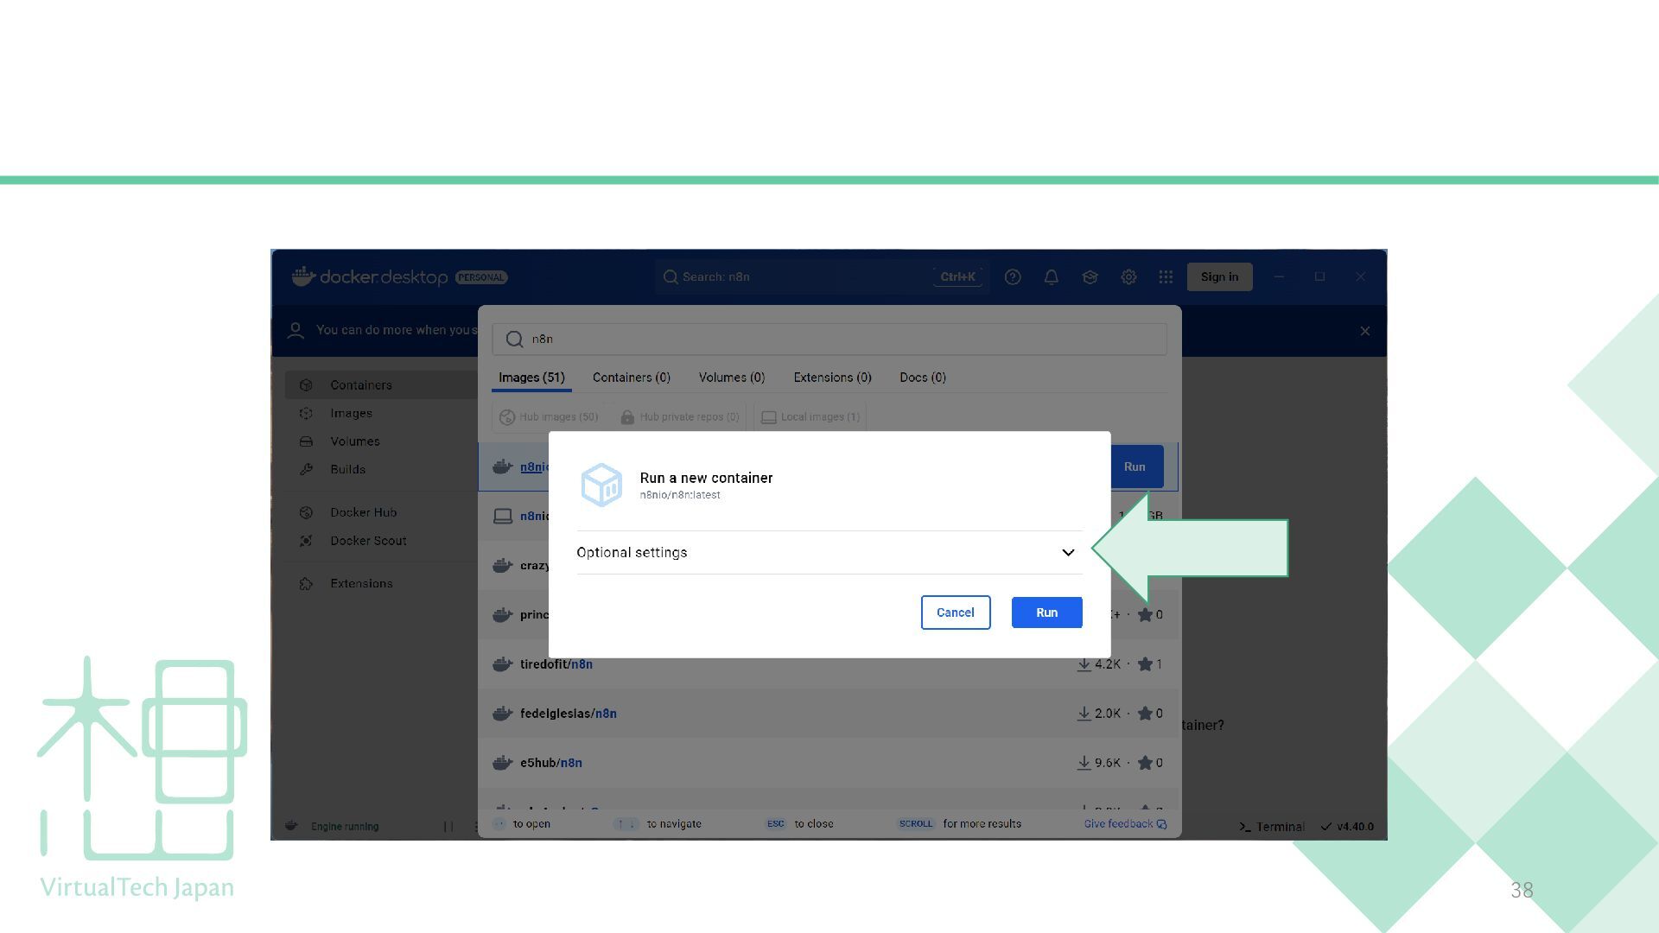Select the tiredofit/n8n search result
Image resolution: width=1659 pixels, height=933 pixels.
(x=556, y=664)
